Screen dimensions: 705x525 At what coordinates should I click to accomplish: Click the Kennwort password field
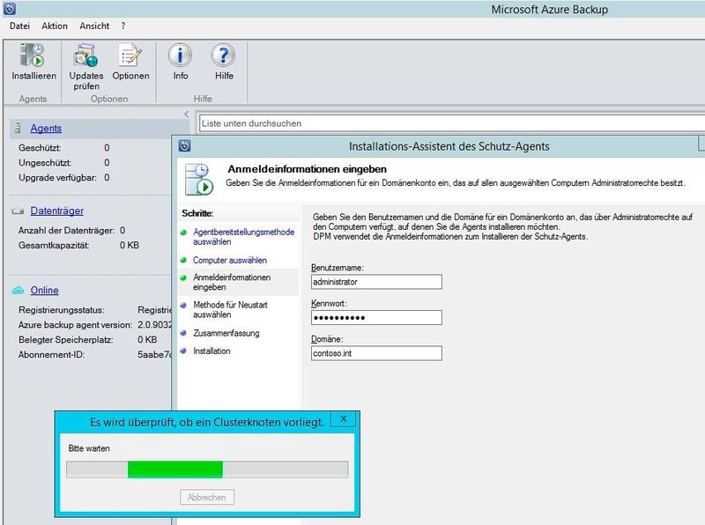[x=376, y=317]
